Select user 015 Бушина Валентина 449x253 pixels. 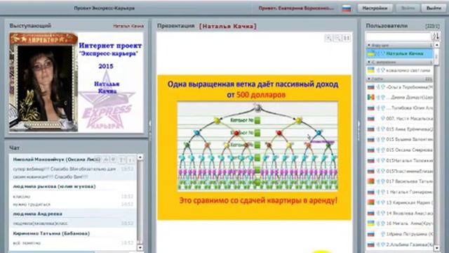pyautogui.click(x=400, y=139)
